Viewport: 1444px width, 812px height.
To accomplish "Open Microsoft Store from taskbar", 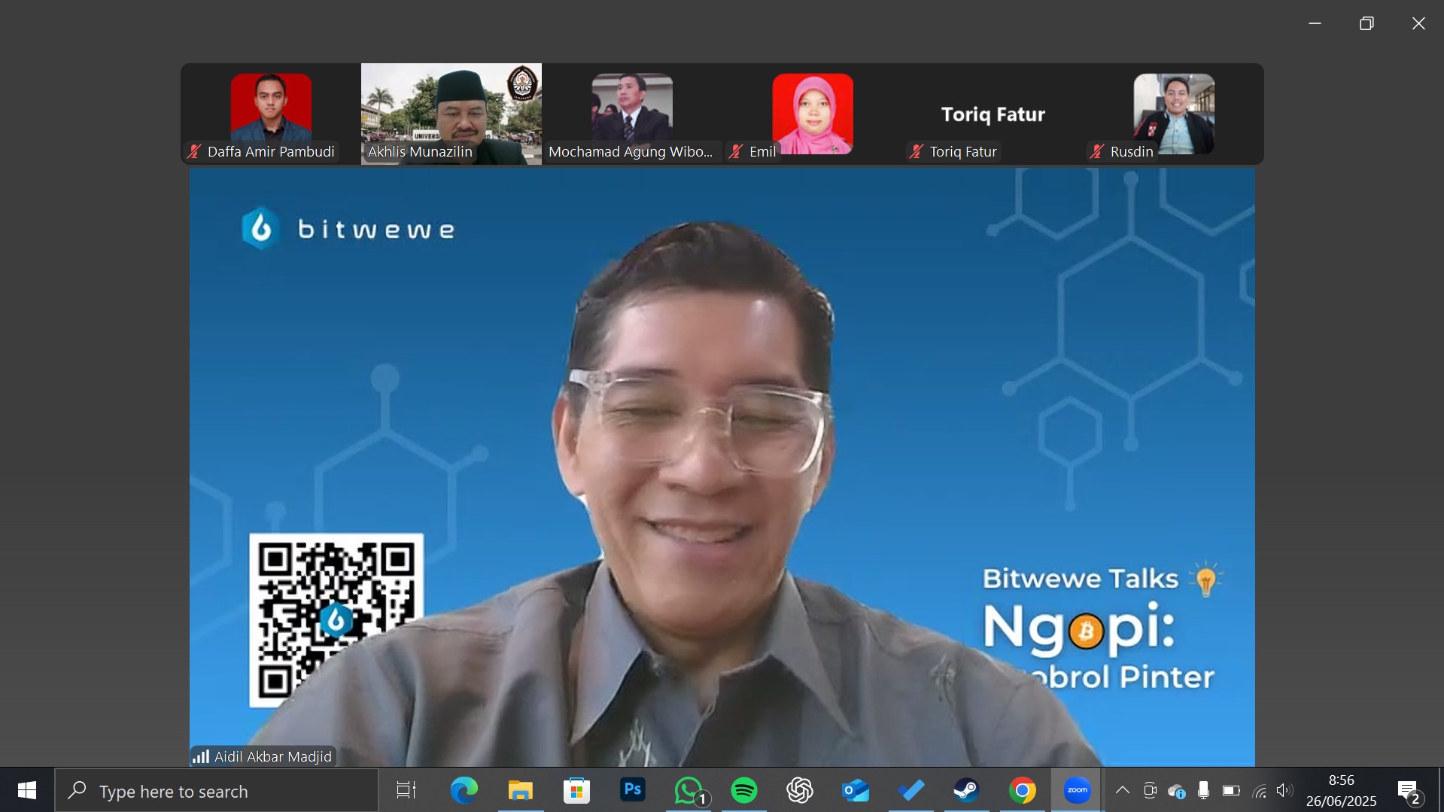I will pyautogui.click(x=576, y=790).
